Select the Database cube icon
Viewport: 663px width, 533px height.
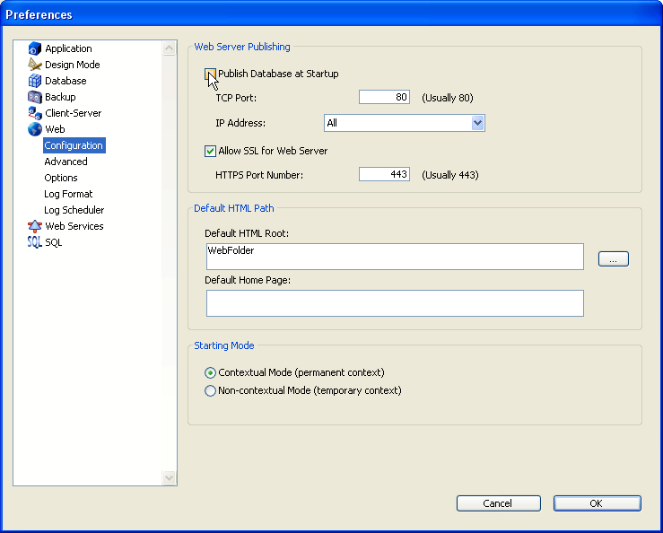[x=35, y=81]
